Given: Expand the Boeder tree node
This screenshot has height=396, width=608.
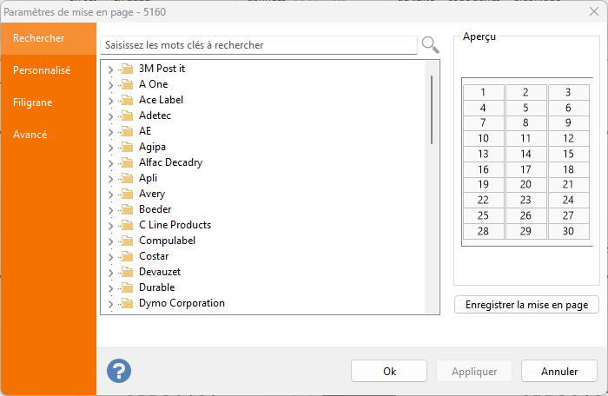Looking at the screenshot, I should click(x=110, y=210).
